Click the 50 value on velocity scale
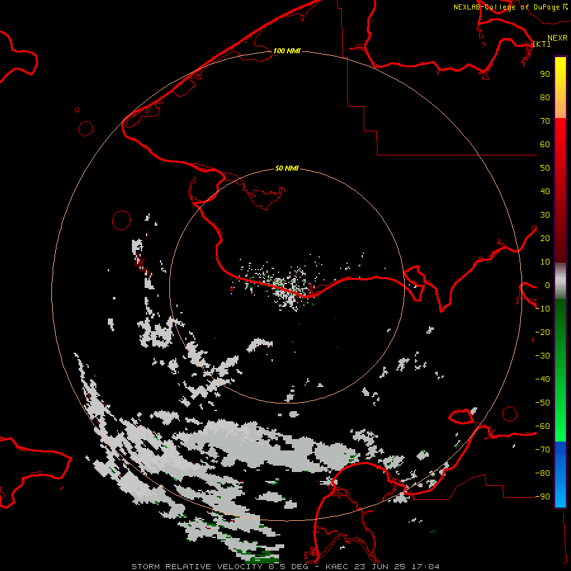The height and width of the screenshot is (571, 571). tap(545, 168)
